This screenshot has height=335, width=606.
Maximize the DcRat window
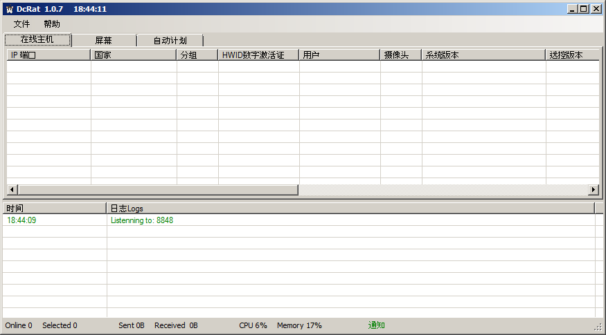point(584,9)
